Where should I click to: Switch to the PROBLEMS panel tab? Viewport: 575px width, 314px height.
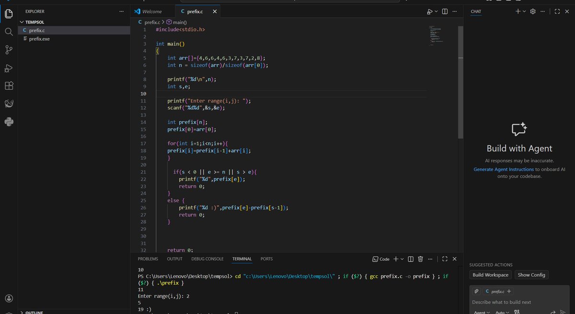pyautogui.click(x=148, y=259)
